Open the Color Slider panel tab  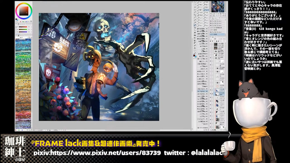click(x=22, y=24)
